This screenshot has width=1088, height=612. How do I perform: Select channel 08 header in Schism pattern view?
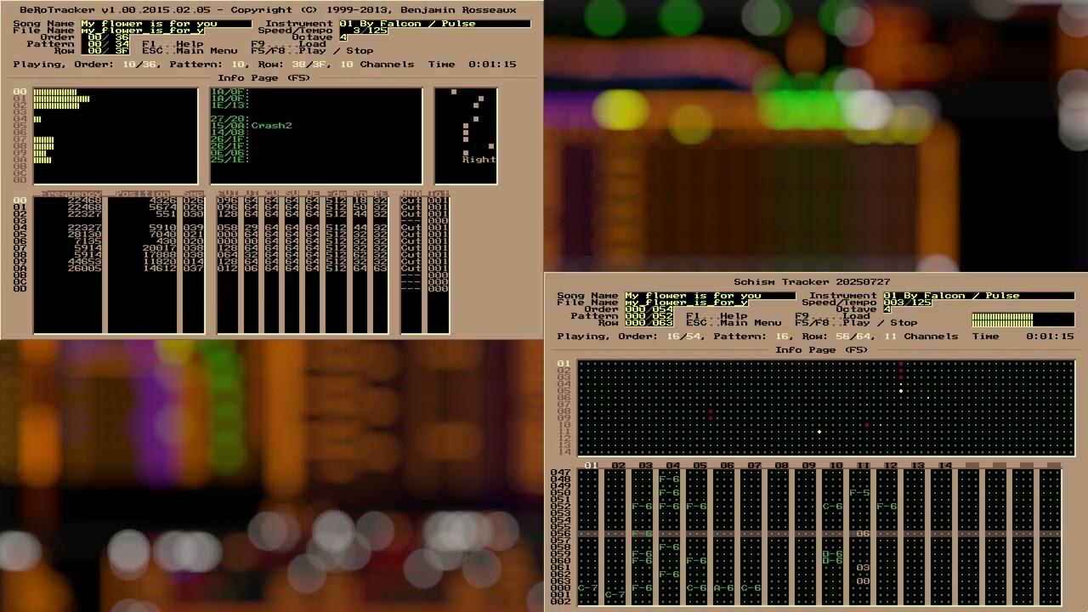[782, 466]
